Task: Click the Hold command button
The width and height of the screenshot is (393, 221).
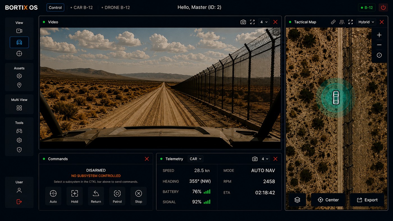Action: point(74,196)
